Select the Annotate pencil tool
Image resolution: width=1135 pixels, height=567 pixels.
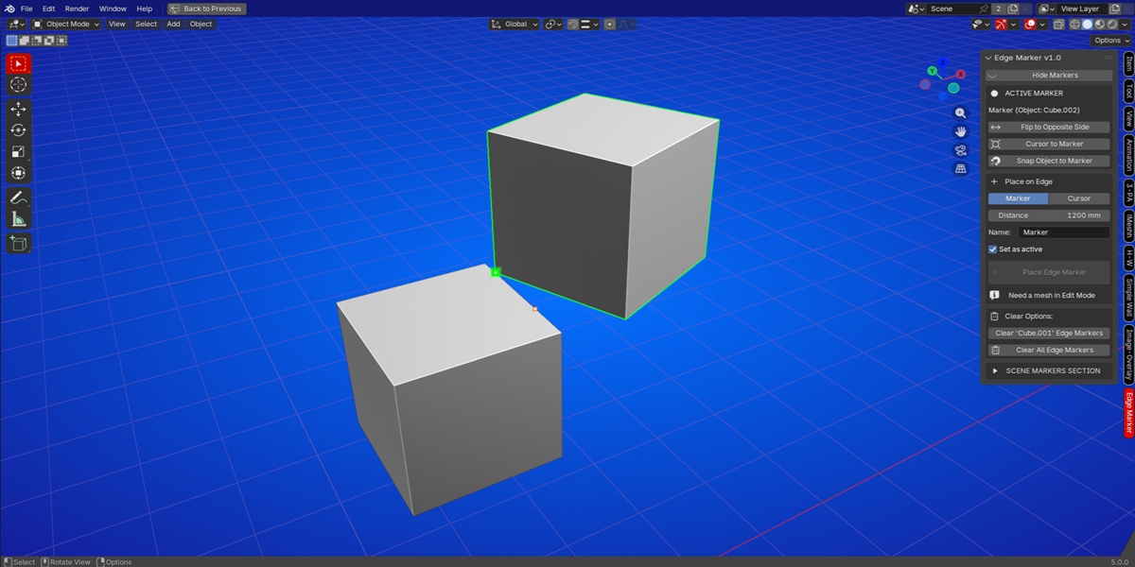click(x=18, y=198)
